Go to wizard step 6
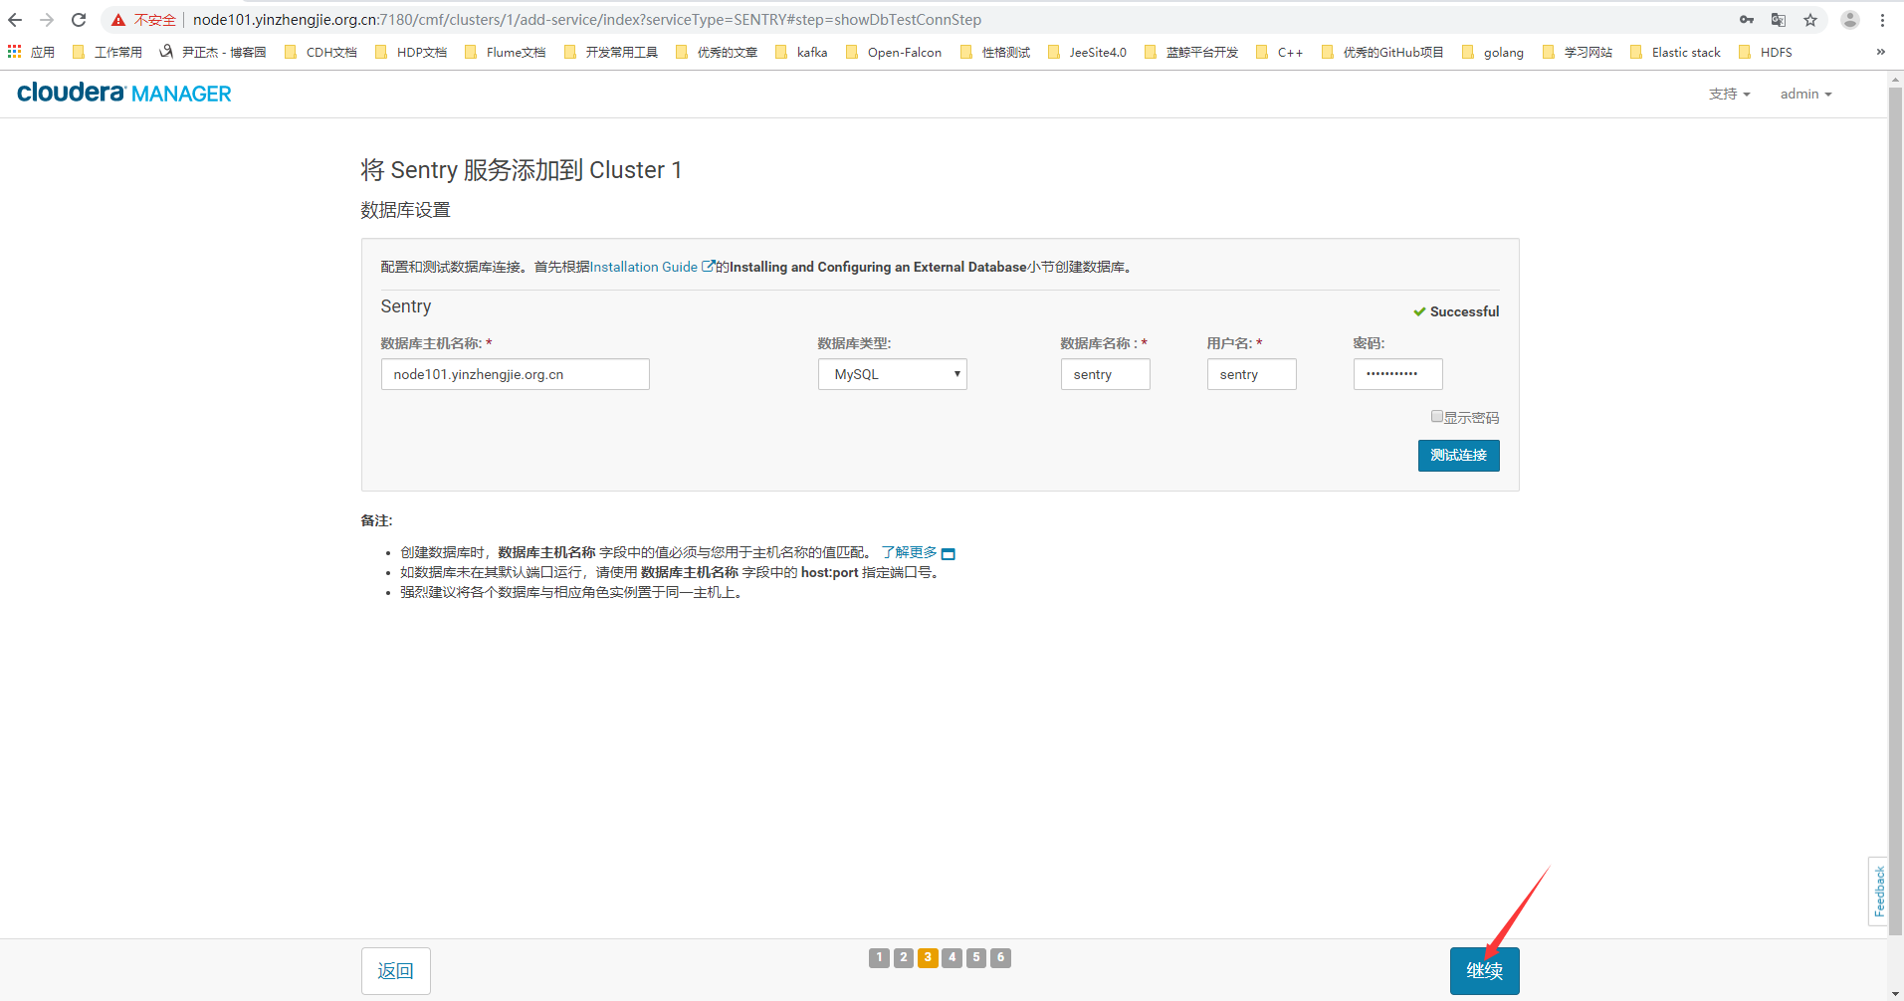Screen dimensions: 1904x1001 click(x=1001, y=957)
